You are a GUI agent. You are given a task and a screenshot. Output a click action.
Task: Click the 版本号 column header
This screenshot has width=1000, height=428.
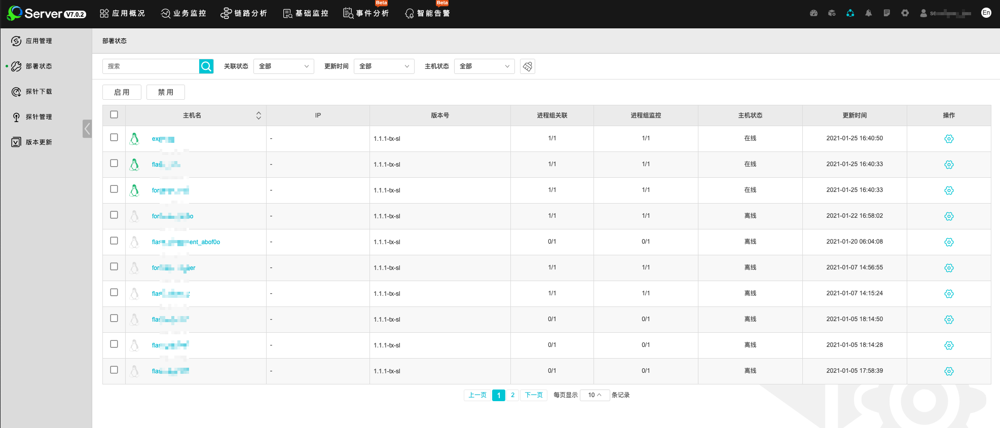click(x=440, y=115)
